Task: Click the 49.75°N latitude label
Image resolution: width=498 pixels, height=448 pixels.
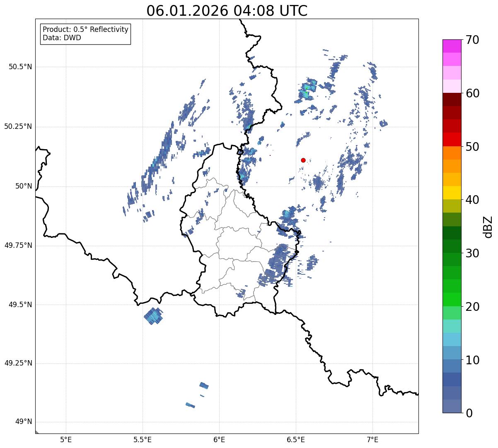Action: (x=18, y=245)
